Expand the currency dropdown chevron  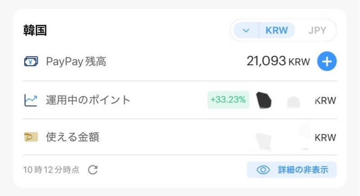click(246, 31)
